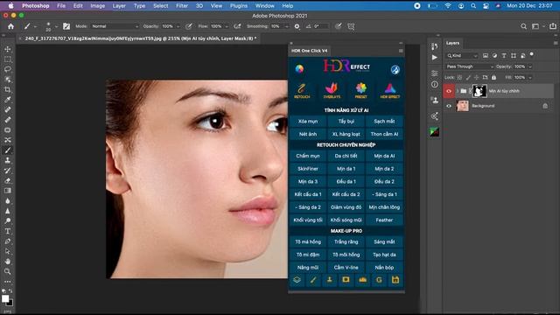Viewport: 560px width, 315px height.
Task: Click the Mịn da AI button
Action: [384, 156]
